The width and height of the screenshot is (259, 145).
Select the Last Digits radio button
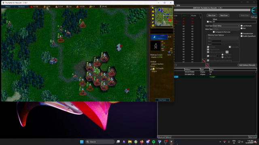click(223, 57)
